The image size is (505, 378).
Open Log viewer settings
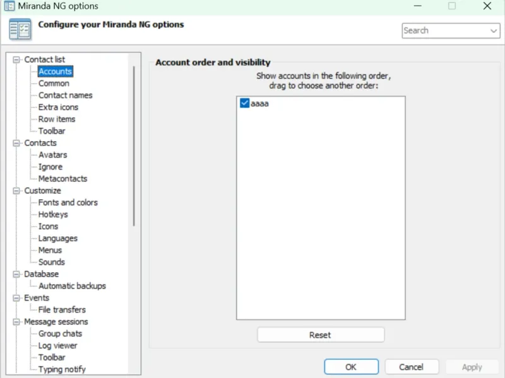coord(57,345)
